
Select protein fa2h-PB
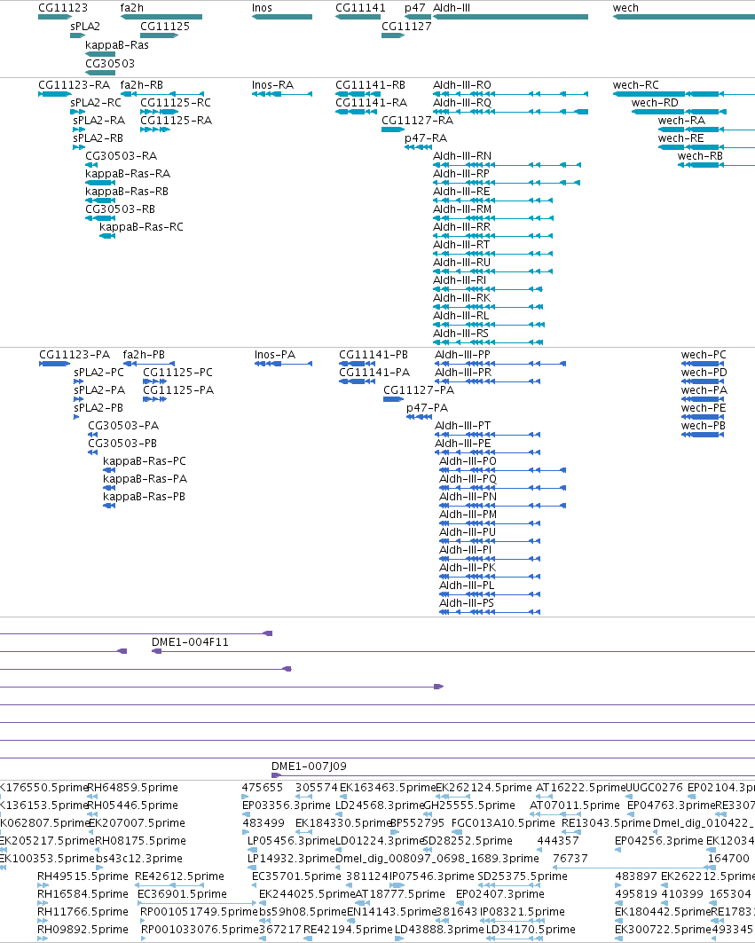(144, 355)
